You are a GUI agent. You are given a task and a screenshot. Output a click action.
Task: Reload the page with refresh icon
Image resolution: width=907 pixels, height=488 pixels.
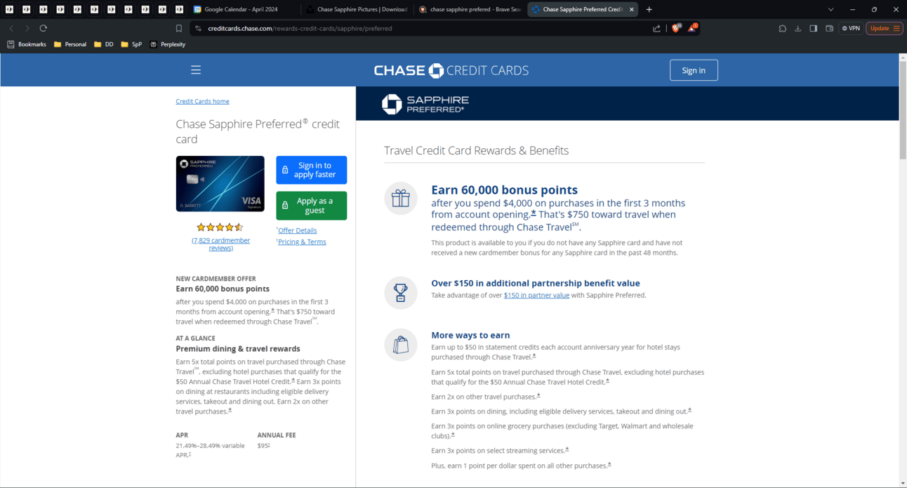43,28
